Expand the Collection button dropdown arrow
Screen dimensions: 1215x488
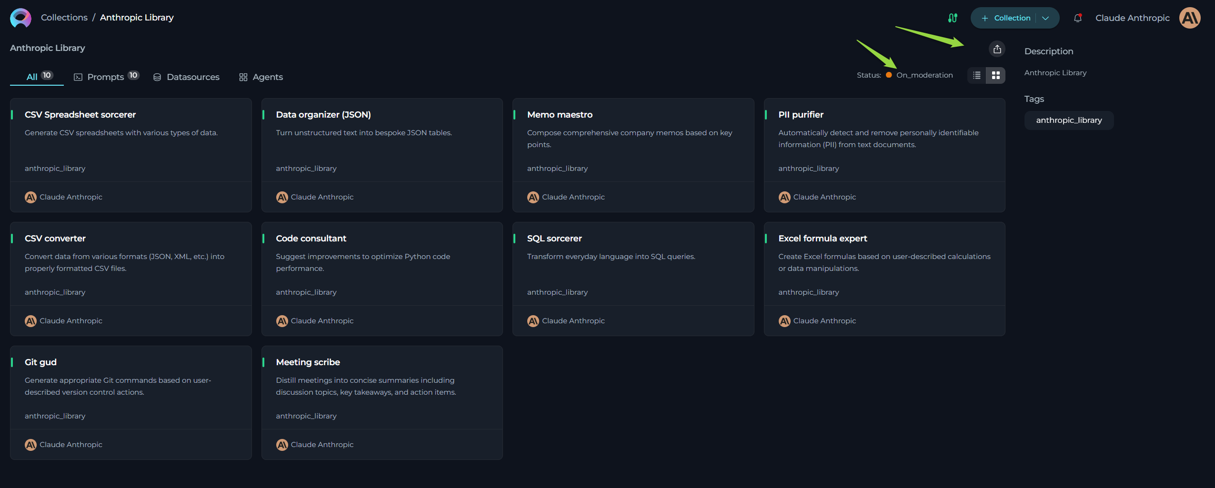pos(1045,18)
